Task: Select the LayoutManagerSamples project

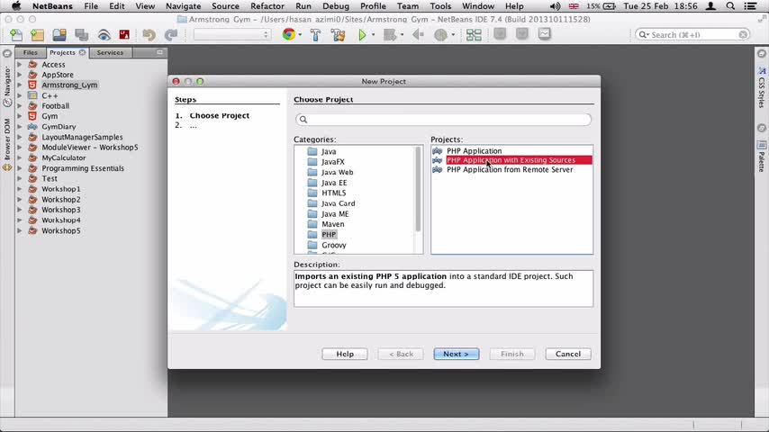Action: pyautogui.click(x=82, y=138)
